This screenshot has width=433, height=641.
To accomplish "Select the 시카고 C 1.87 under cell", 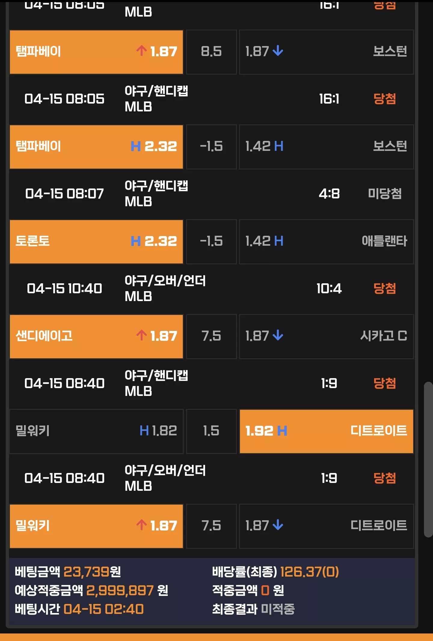I will tap(326, 336).
